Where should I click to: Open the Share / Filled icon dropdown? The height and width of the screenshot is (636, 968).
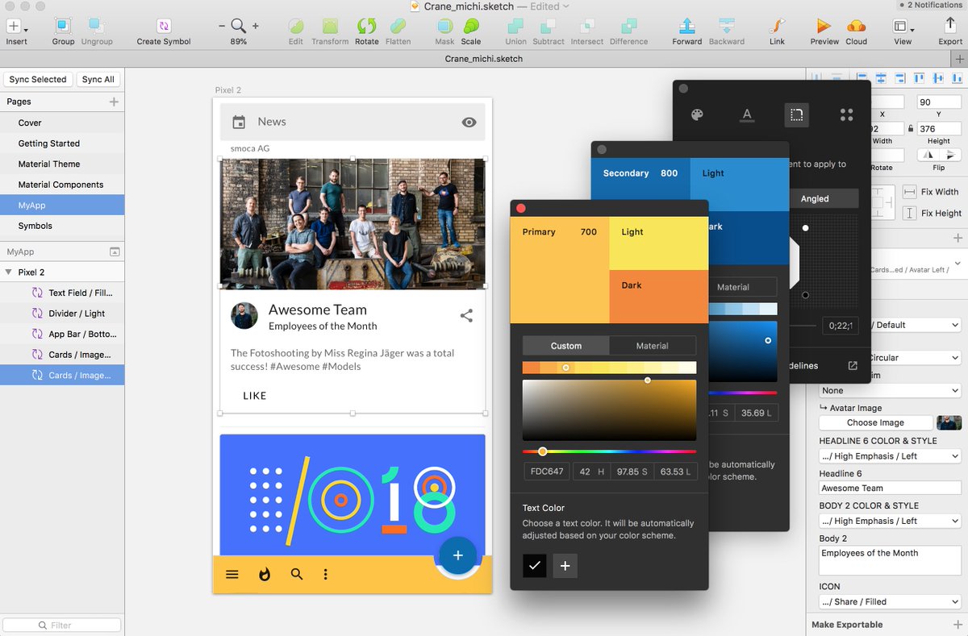tap(891, 601)
